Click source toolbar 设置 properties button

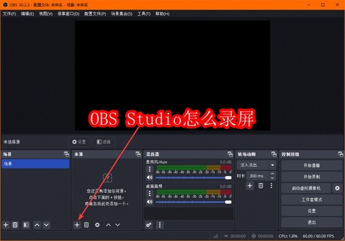point(79,142)
